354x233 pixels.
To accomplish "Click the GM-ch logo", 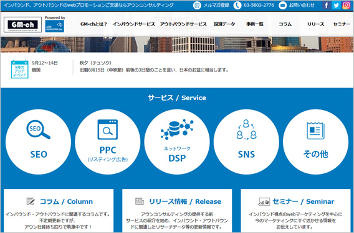I will [x=23, y=24].
